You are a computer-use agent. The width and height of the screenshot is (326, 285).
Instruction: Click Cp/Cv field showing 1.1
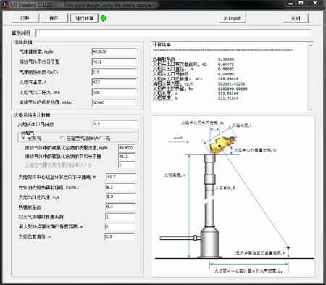114,72
